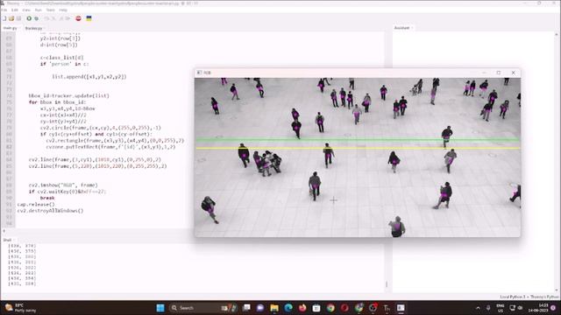Open the Windows Start menu
Image resolution: width=561 pixels, height=315 pixels.
click(160, 308)
